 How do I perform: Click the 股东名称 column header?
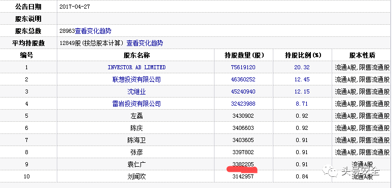click(136, 55)
